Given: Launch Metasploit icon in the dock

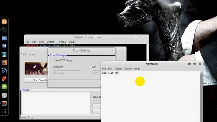Looking at the screenshot, I should pos(4,46).
